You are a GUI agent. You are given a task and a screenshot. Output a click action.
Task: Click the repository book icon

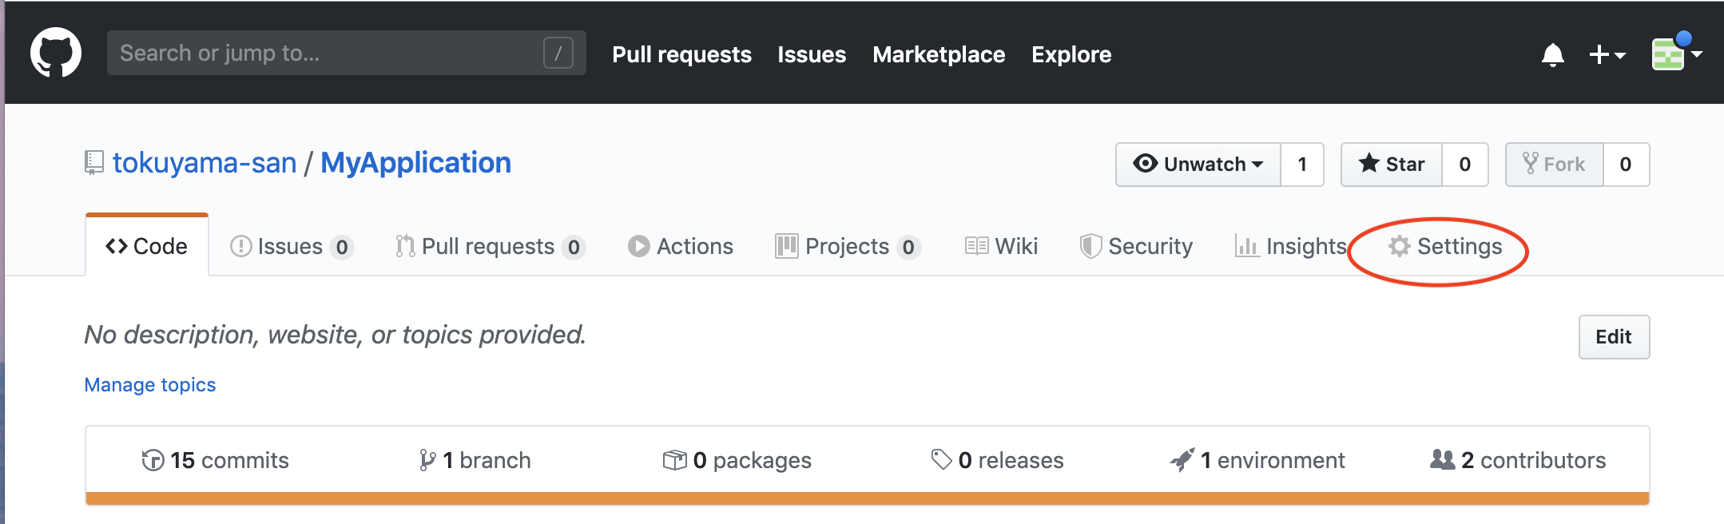pyautogui.click(x=94, y=163)
